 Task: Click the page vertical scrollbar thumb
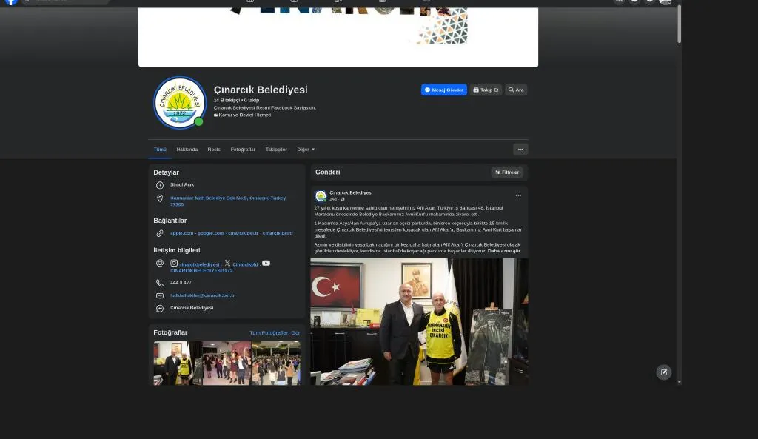[680, 24]
